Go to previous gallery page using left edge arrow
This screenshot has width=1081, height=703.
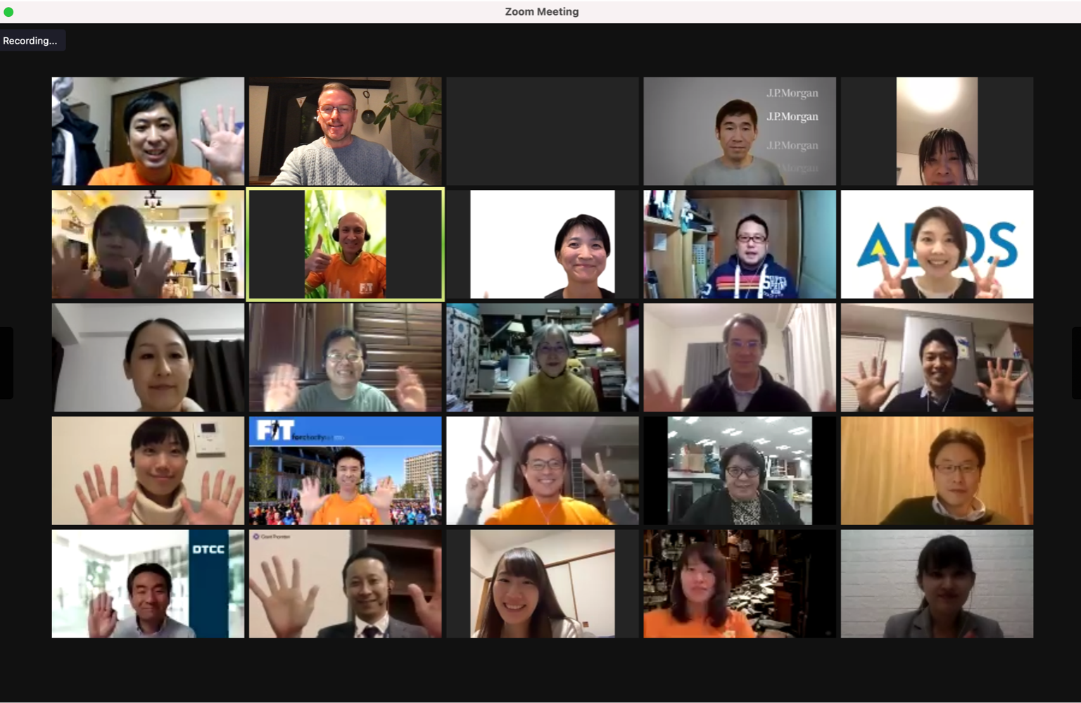6,362
